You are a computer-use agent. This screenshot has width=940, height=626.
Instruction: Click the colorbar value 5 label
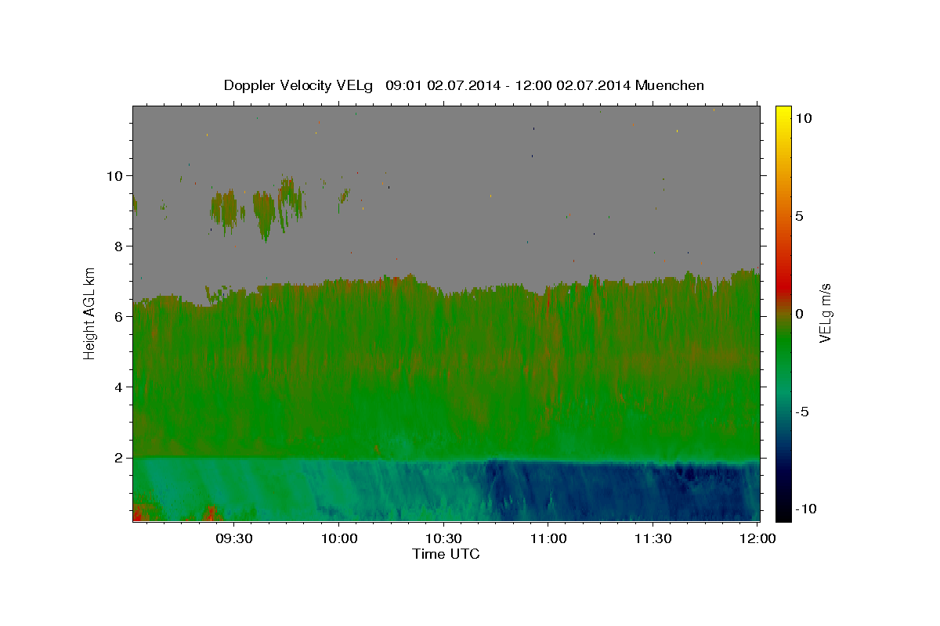tap(799, 216)
